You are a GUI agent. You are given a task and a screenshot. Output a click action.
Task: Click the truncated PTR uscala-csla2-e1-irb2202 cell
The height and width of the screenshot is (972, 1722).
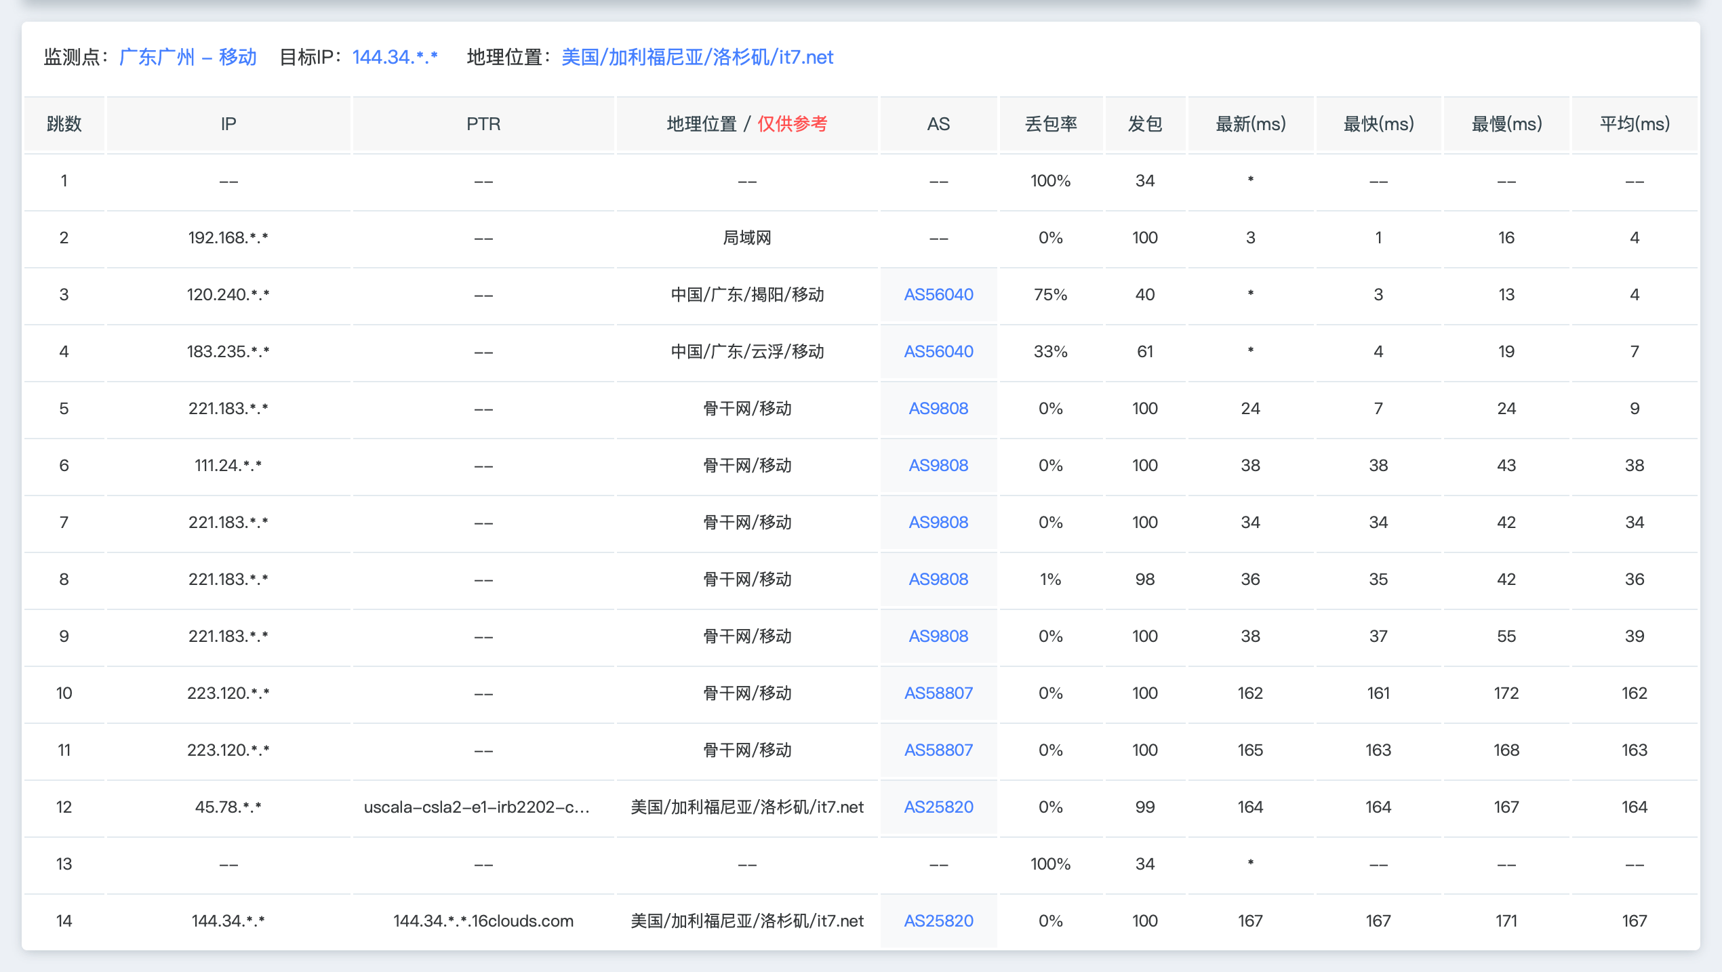tap(477, 807)
